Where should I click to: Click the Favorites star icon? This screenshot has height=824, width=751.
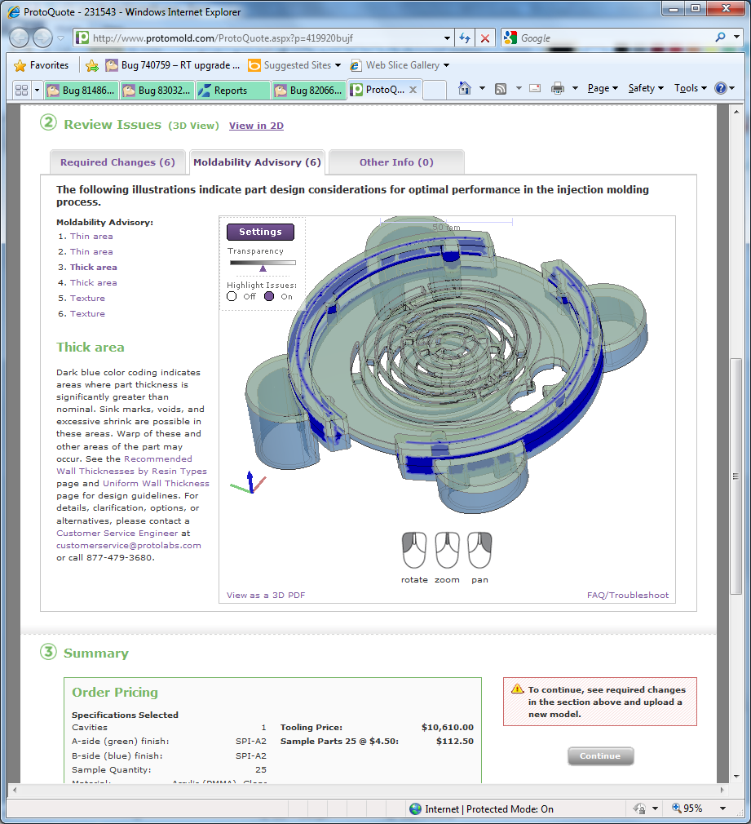tap(20, 65)
